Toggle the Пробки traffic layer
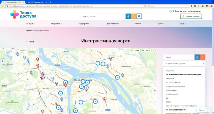Viewport: 214px width, 114px height. tap(135, 50)
